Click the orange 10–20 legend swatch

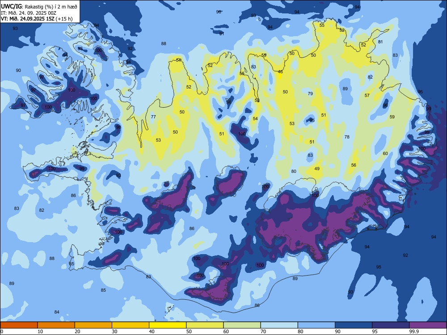[x=56, y=325]
